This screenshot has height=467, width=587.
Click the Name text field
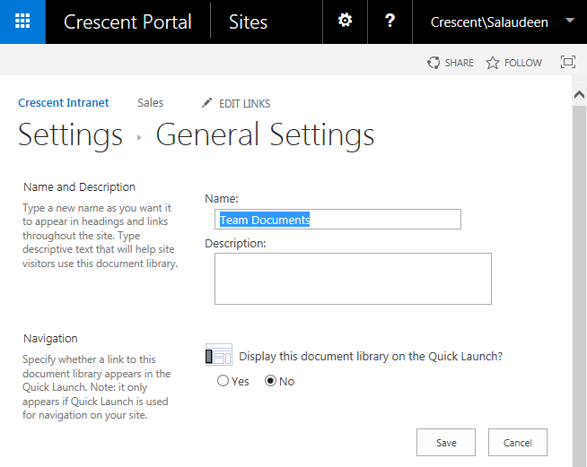point(338,220)
